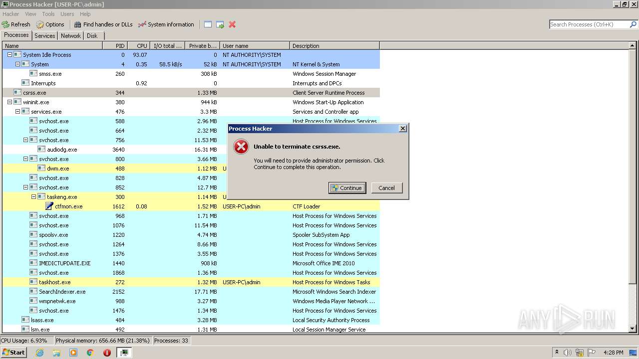Open the Help menu

pyautogui.click(x=85, y=14)
